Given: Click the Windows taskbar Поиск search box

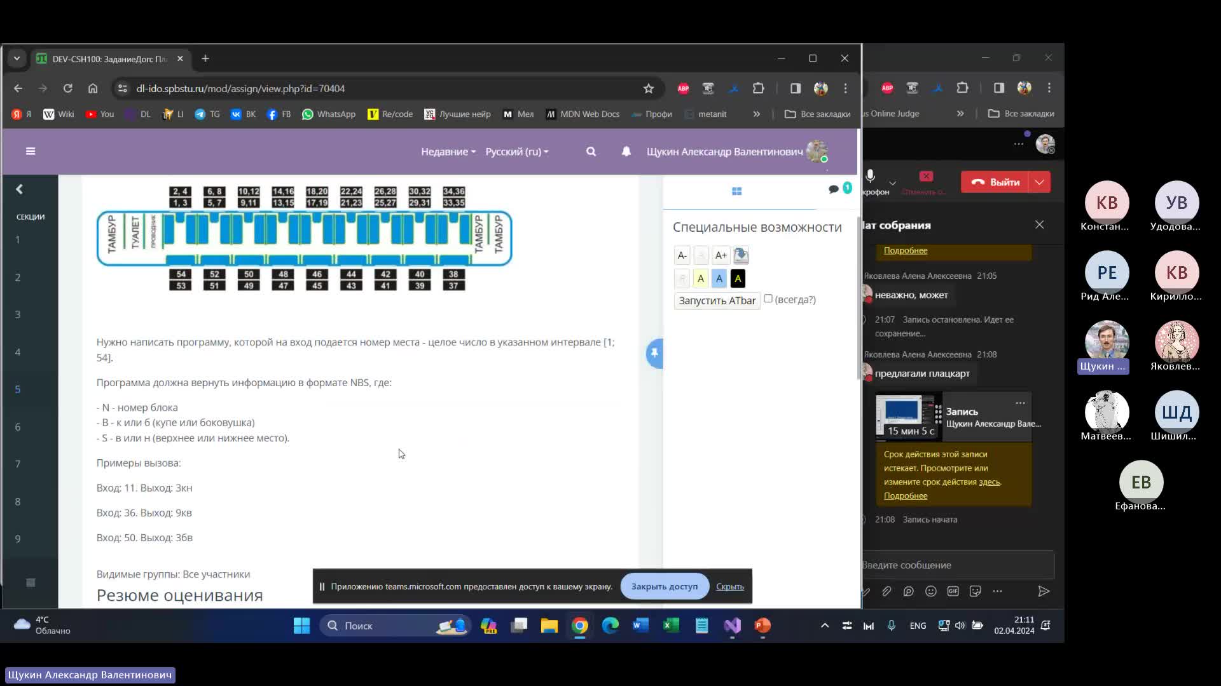Looking at the screenshot, I should (x=394, y=626).
